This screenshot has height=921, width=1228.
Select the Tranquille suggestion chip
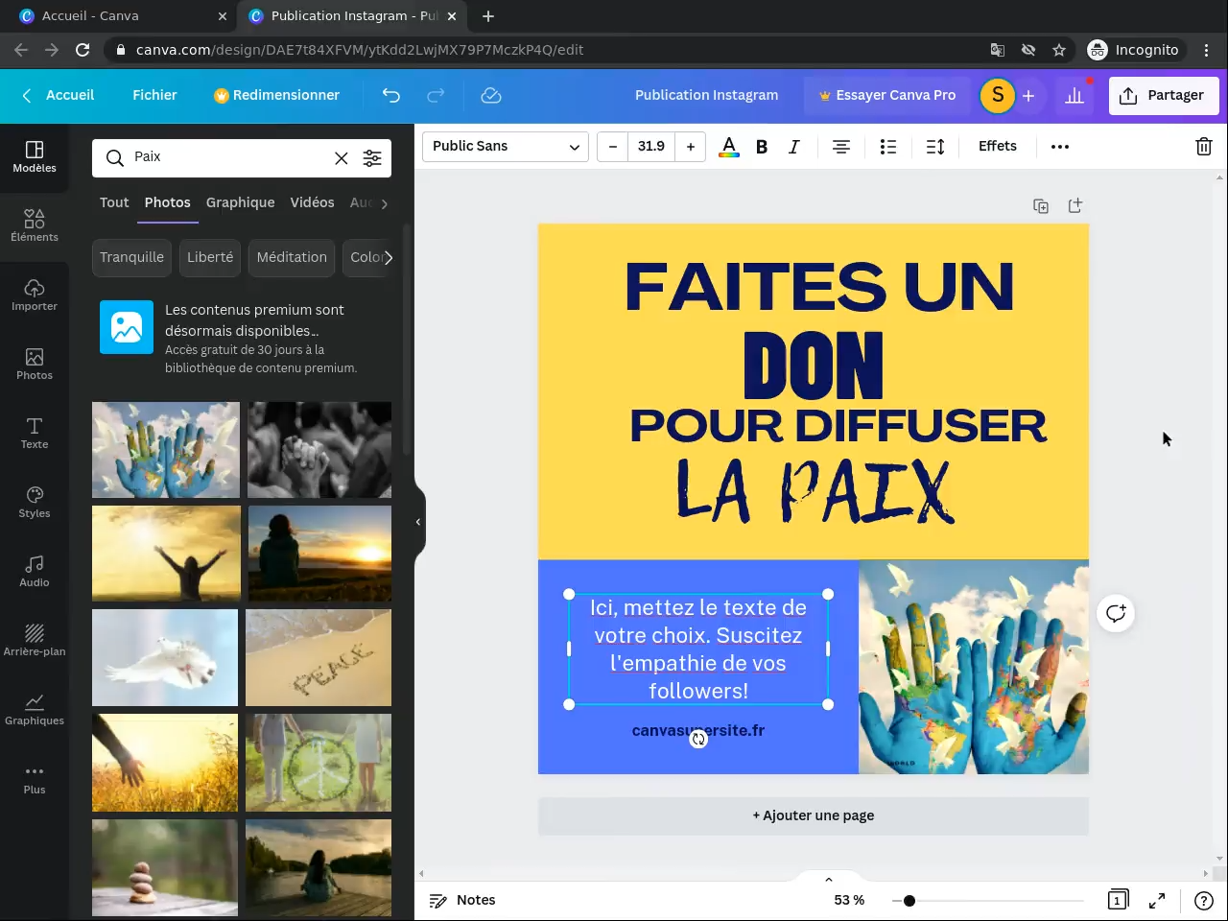coord(131,257)
